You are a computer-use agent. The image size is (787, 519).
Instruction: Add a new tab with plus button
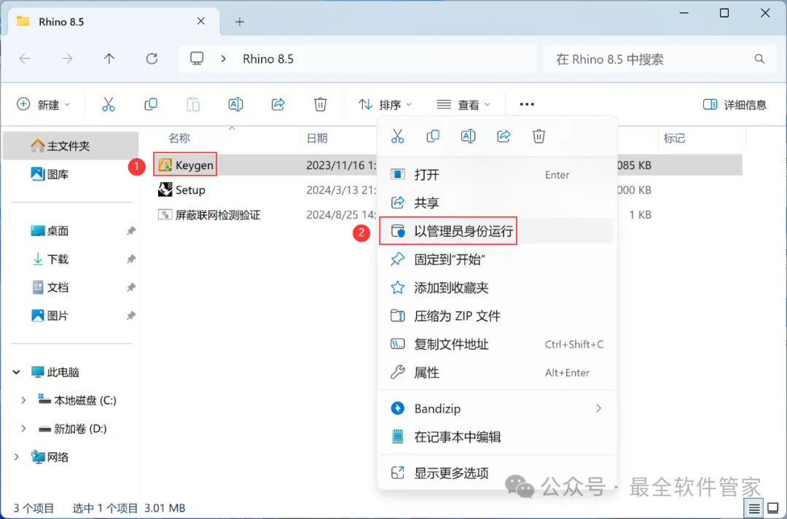point(240,22)
